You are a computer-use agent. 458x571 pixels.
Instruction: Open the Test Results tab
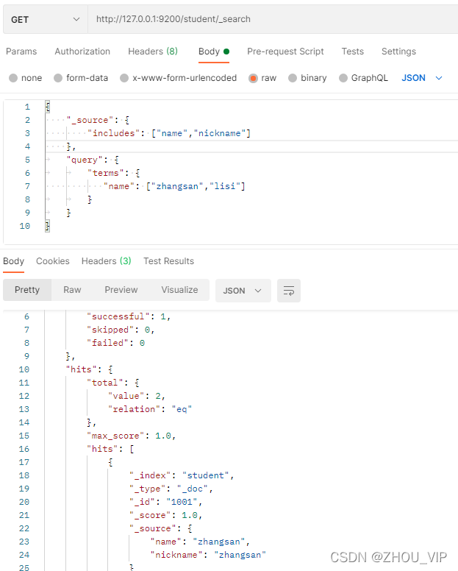coord(168,261)
